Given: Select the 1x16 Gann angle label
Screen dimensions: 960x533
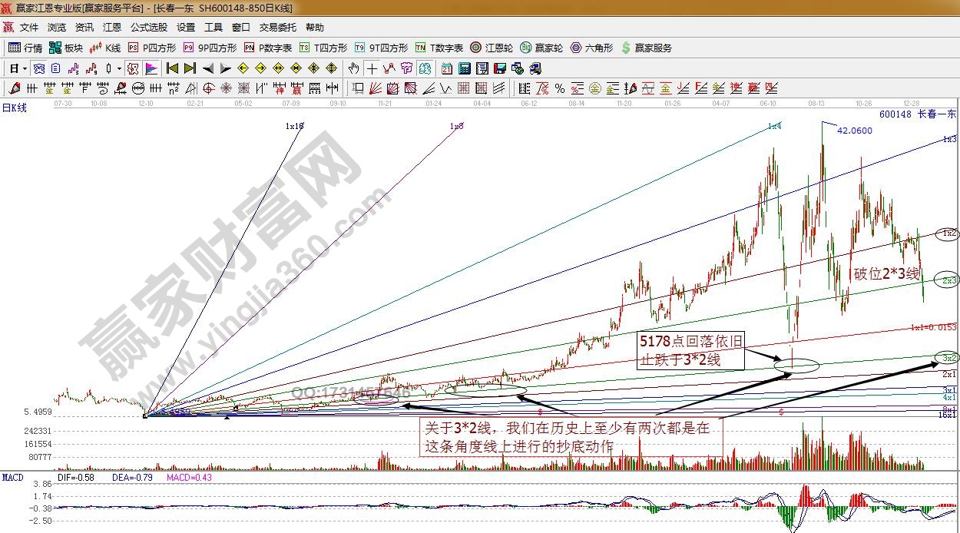Looking at the screenshot, I should click(294, 124).
